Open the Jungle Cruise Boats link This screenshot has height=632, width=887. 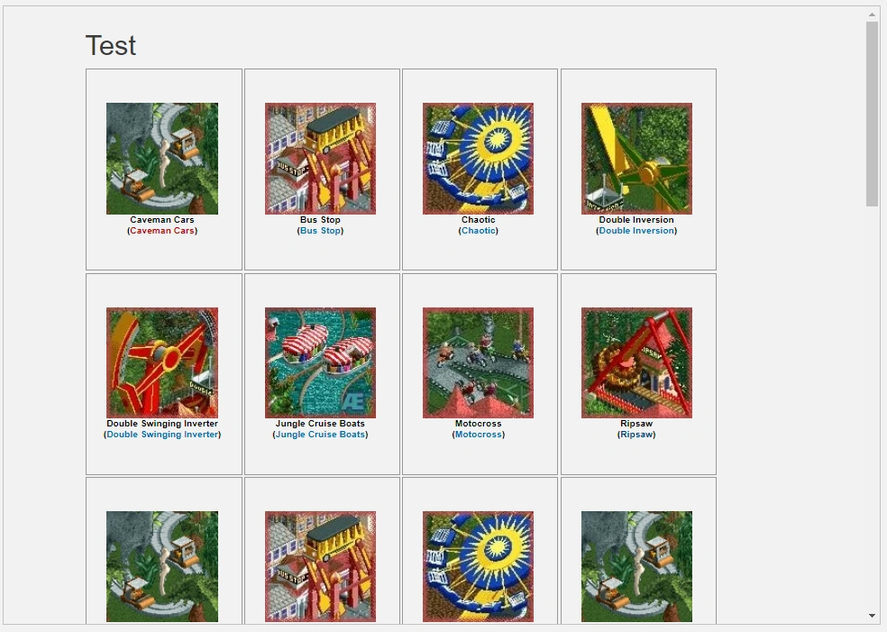click(x=320, y=435)
